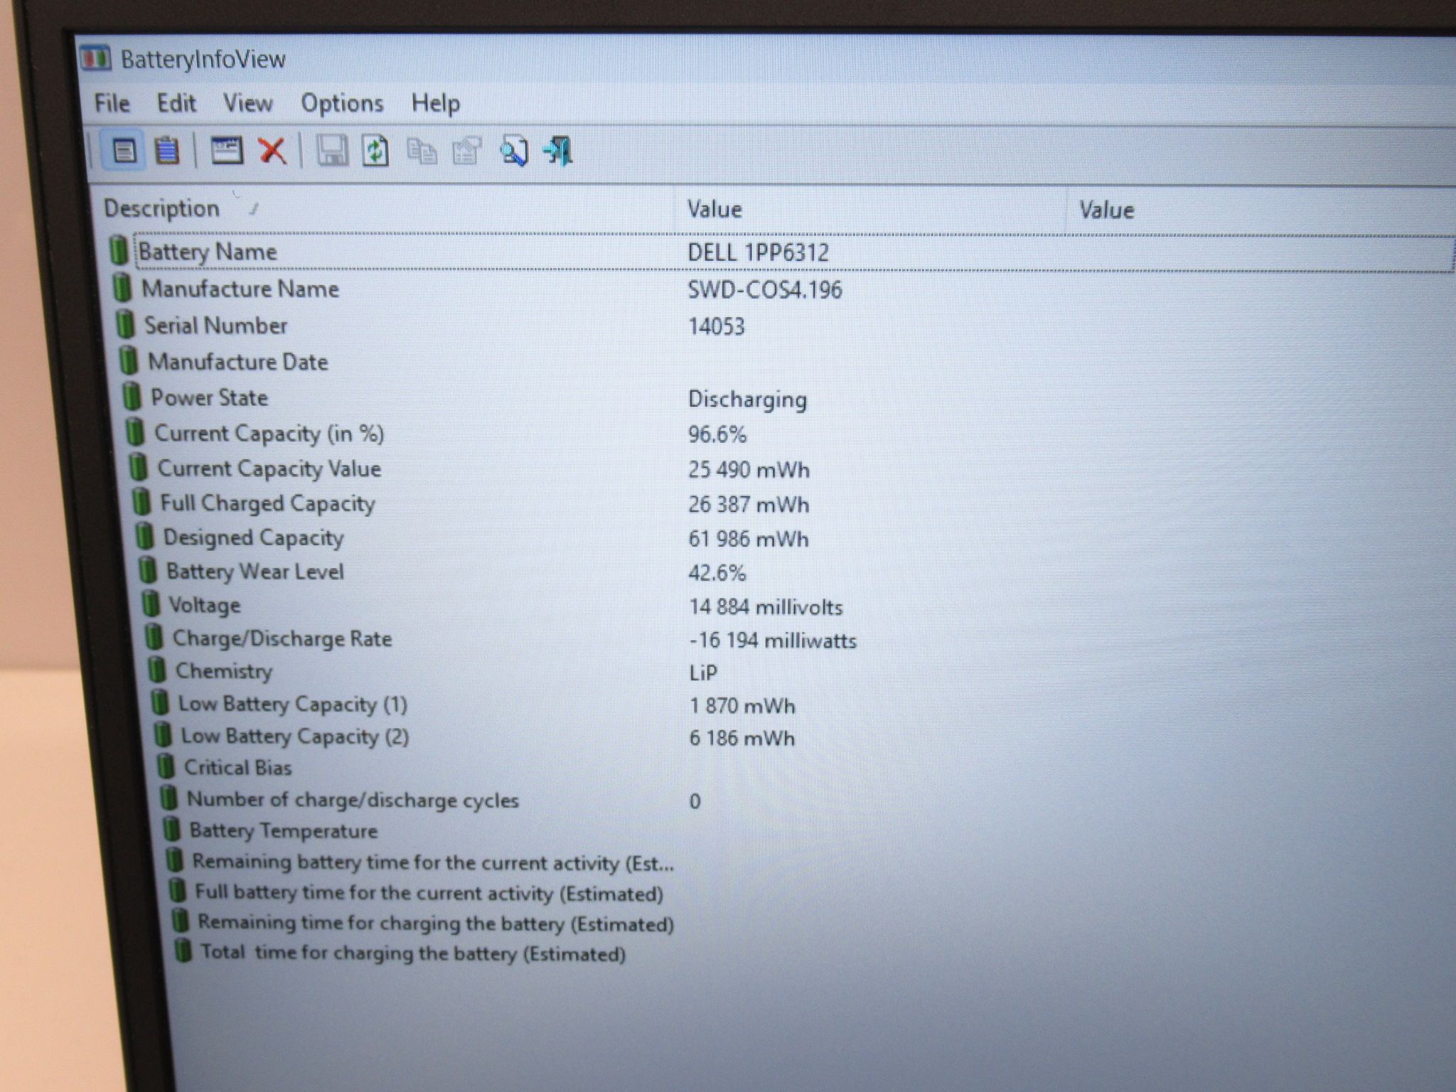Click the Copy Selected Items icon

click(x=422, y=151)
